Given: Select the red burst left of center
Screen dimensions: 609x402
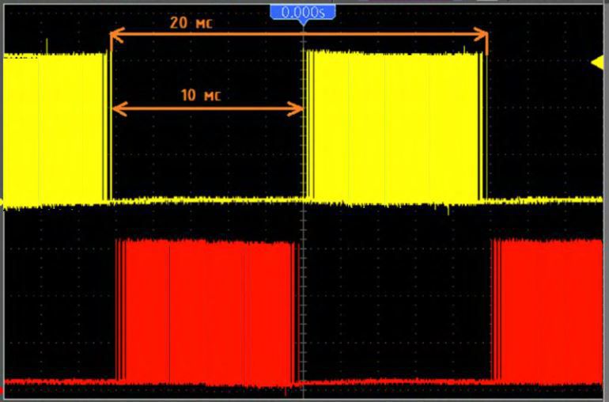Looking at the screenshot, I should (206, 310).
